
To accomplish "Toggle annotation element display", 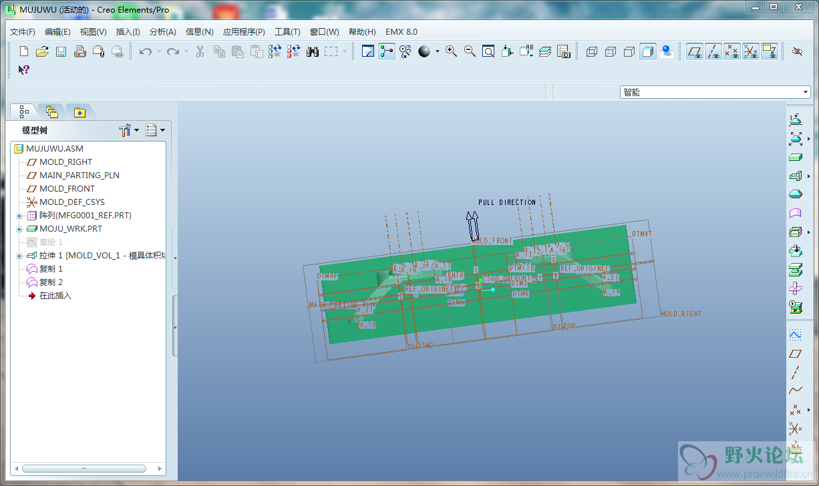I will coord(770,51).
